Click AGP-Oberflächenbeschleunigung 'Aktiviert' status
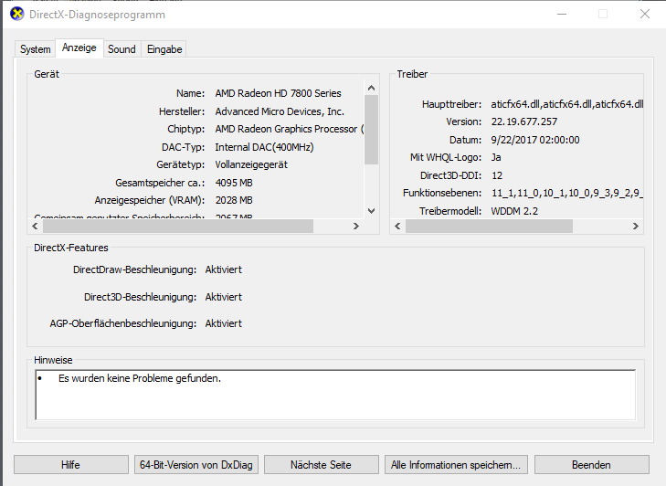Viewport: 666px width, 486px height. point(224,323)
